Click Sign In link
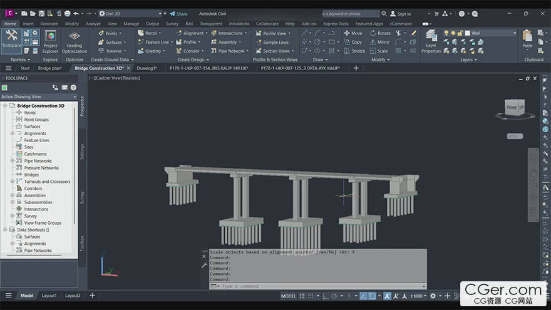551x310 pixels. [401, 14]
